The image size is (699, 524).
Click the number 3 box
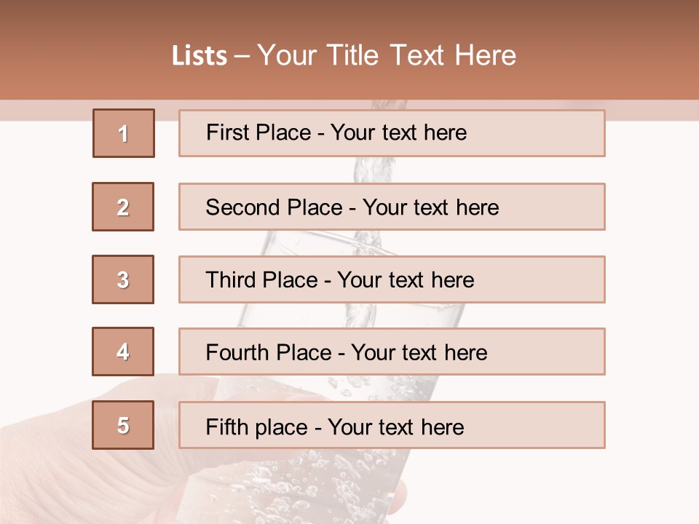[x=123, y=279]
